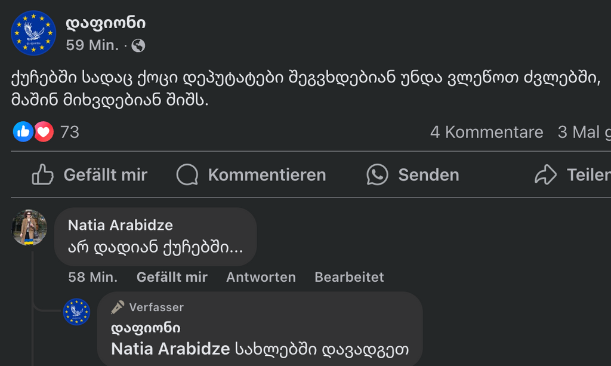Click the author avatar in the reply
The width and height of the screenshot is (611, 366).
click(76, 312)
